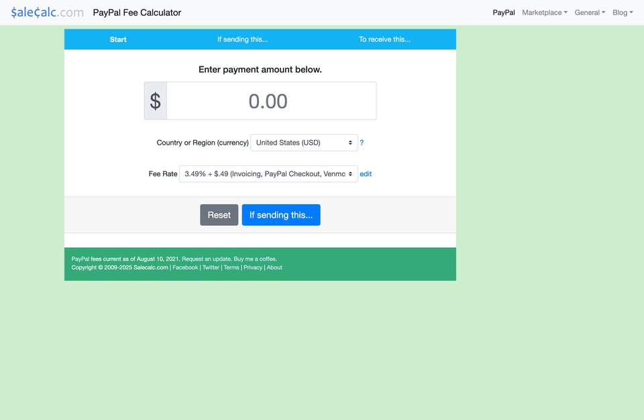
Task: Click the 'Enter payment amount below.' heading
Action: [x=260, y=70]
